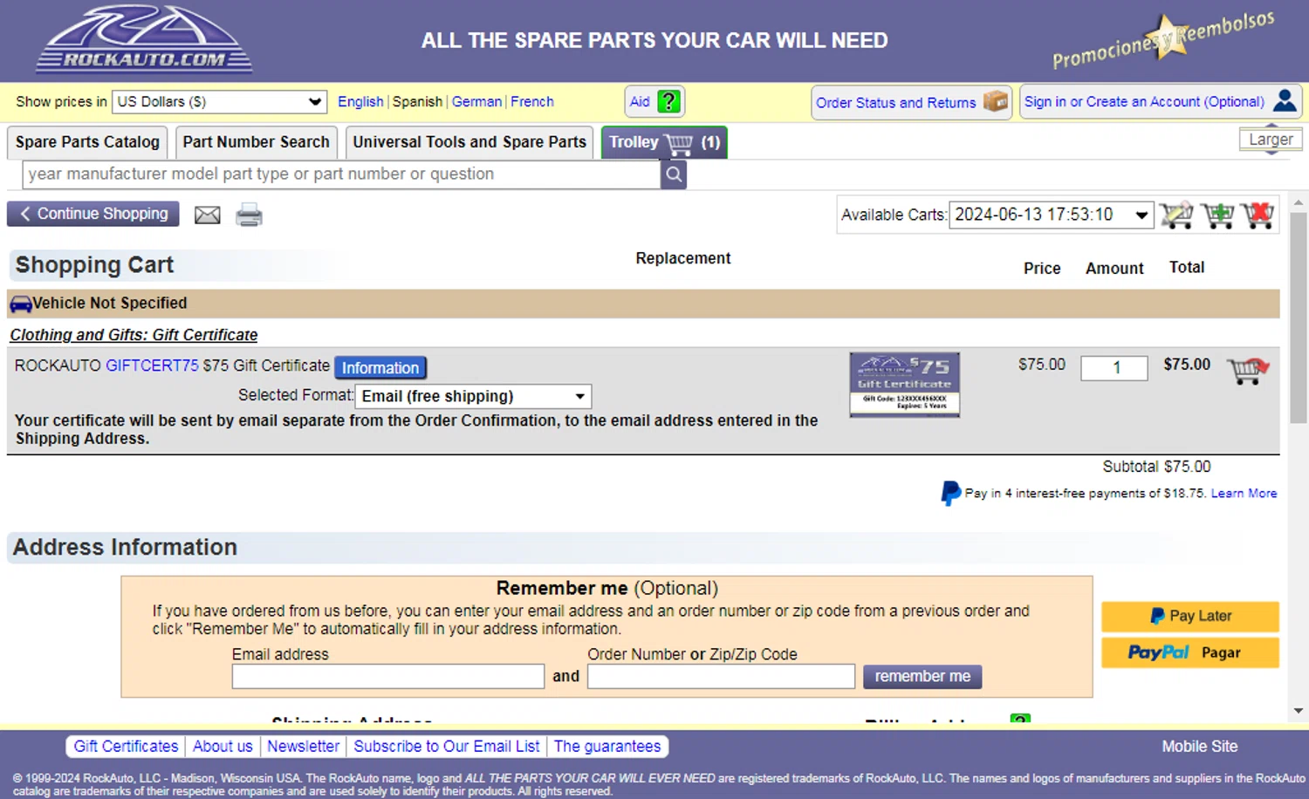This screenshot has width=1309, height=799.
Task: Open the Available Carts dropdown
Action: (1052, 215)
